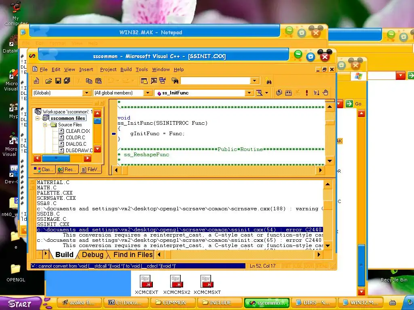The height and width of the screenshot is (310, 414).
Task: Collapse the Source Files folder node
Action: point(45,125)
